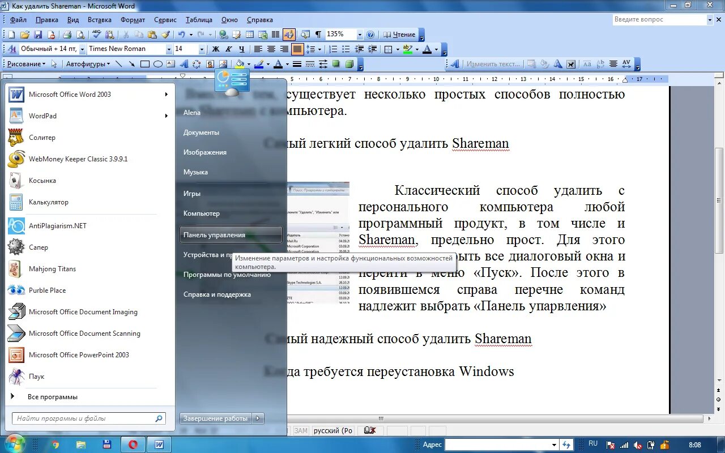Create a new blank document in Word
The width and height of the screenshot is (725, 453).
(11, 35)
